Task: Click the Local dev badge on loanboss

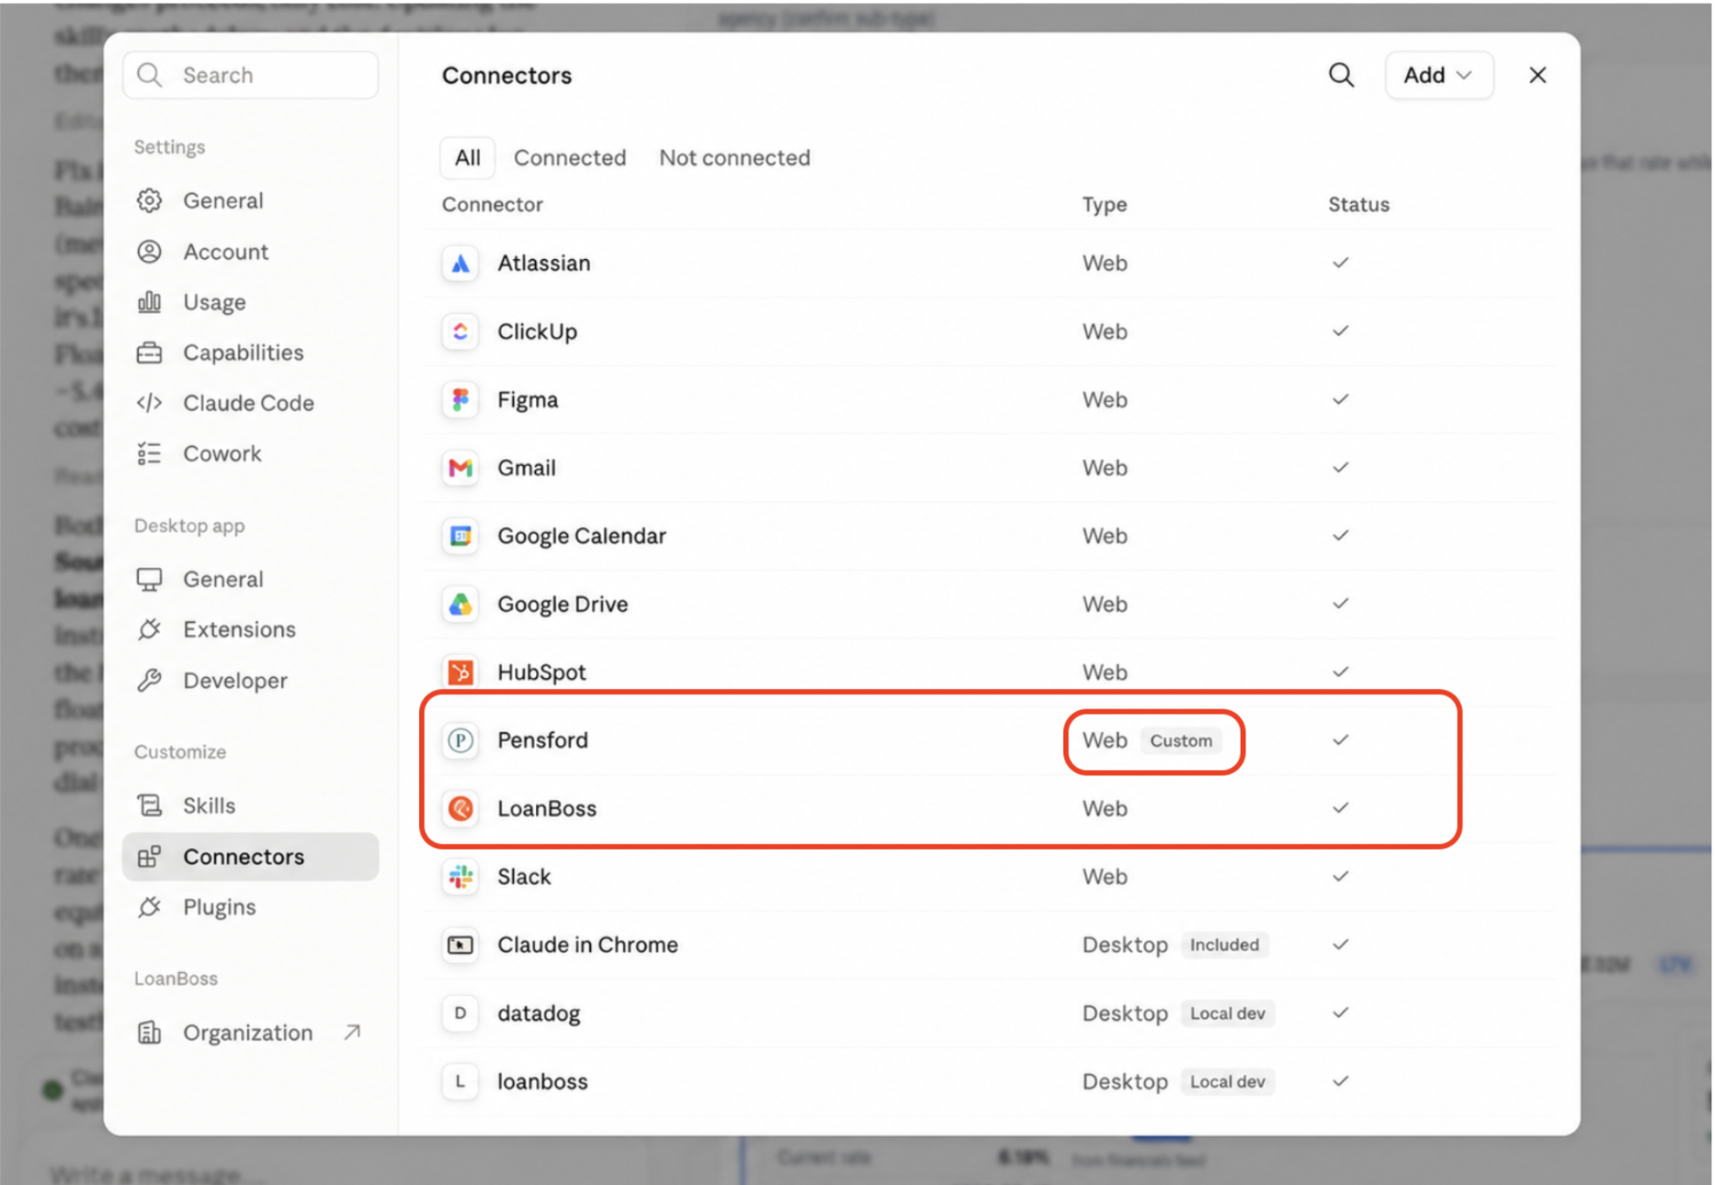Action: [1227, 1082]
